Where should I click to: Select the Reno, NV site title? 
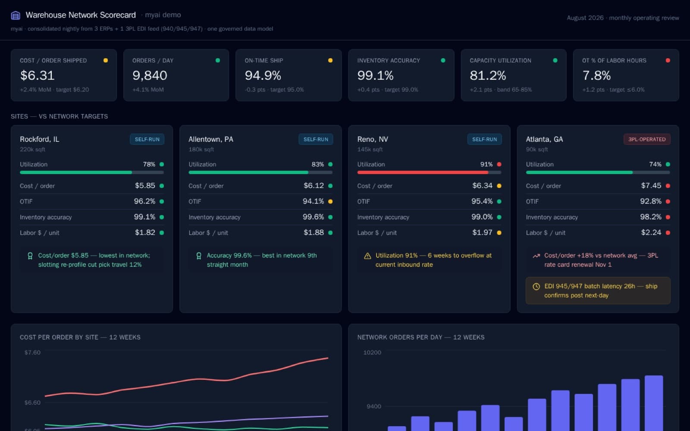(x=373, y=139)
